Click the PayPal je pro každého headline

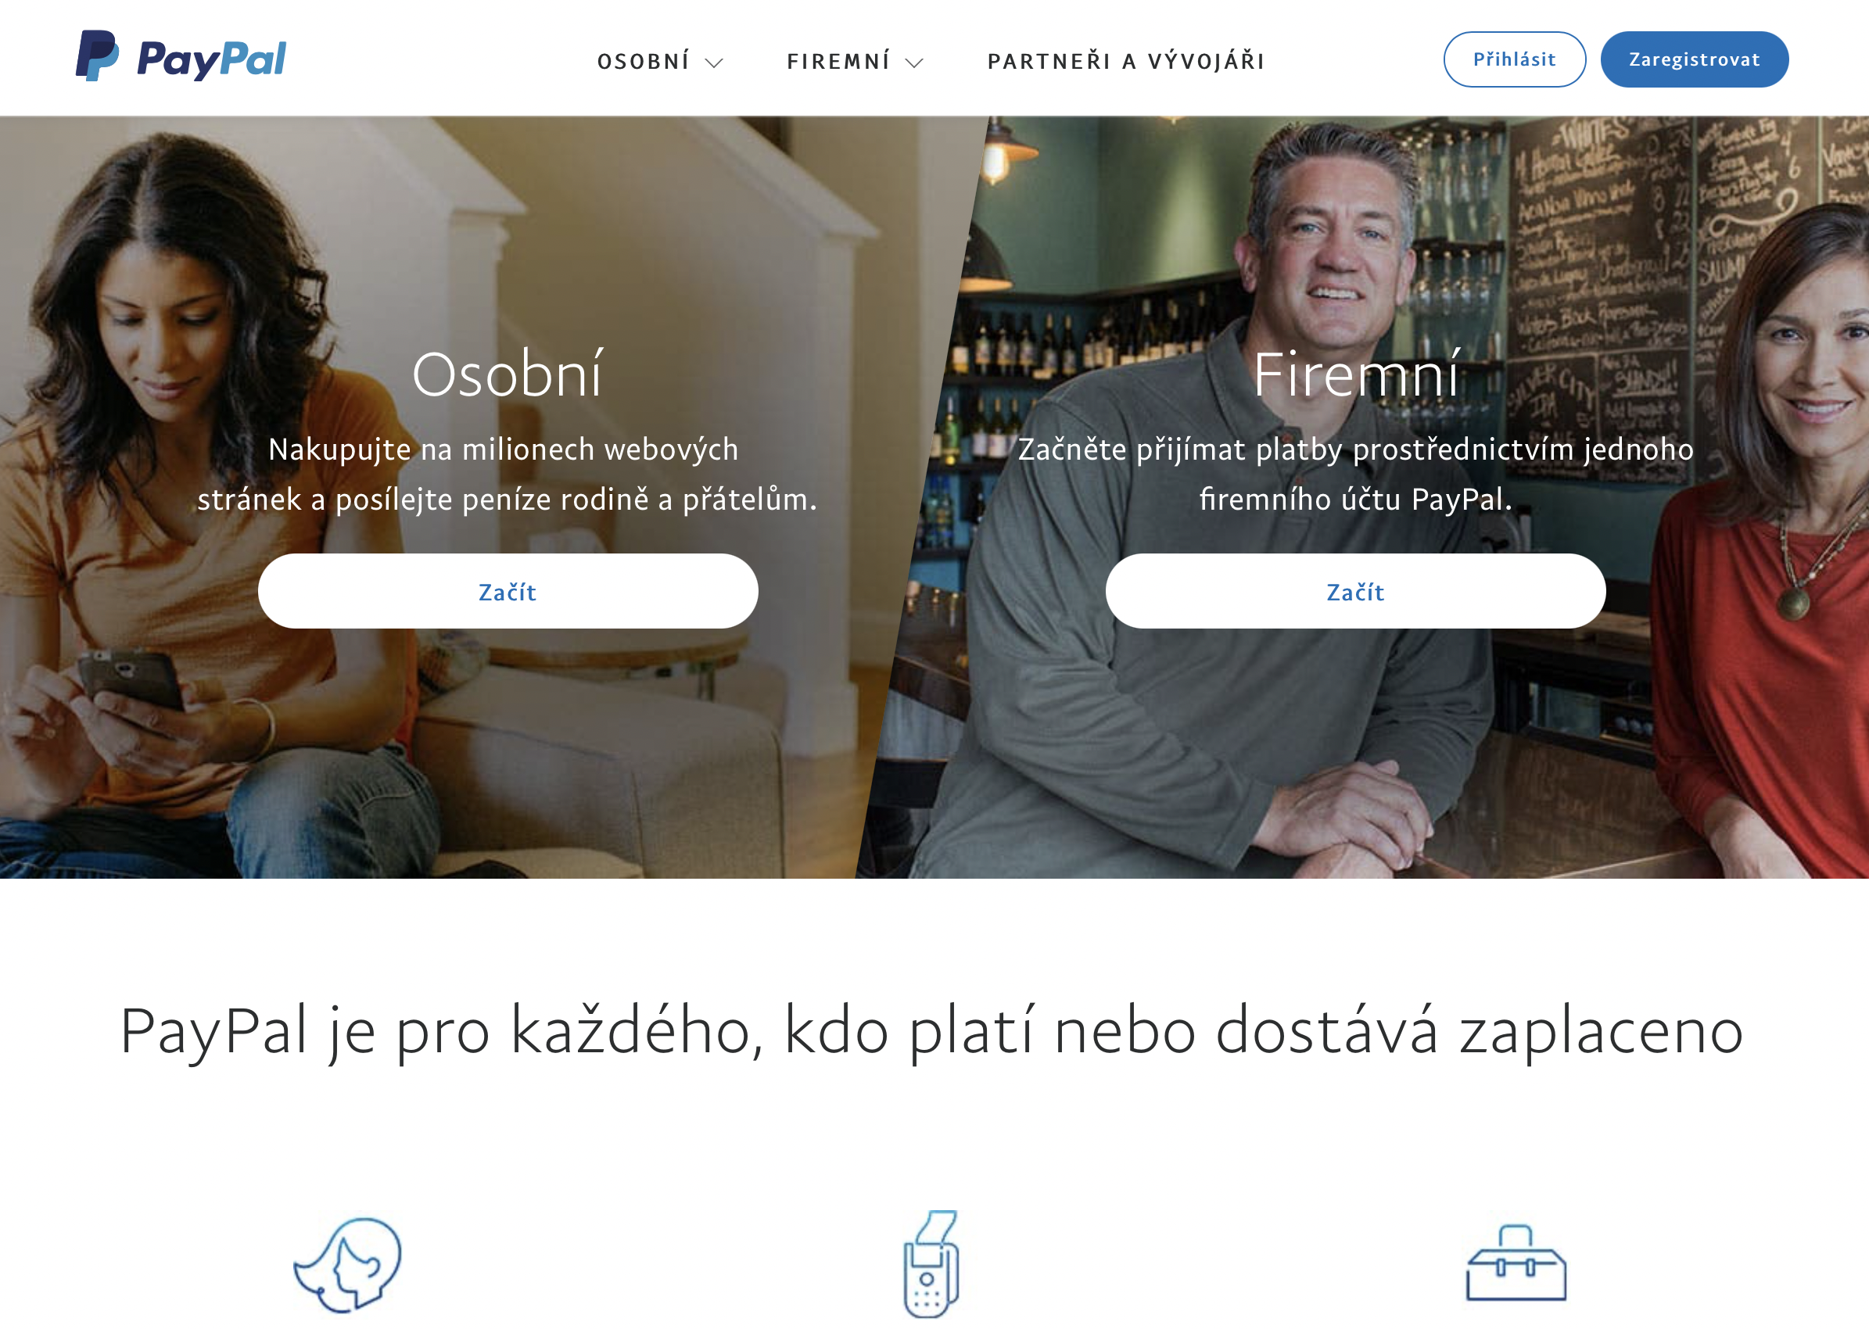click(931, 1032)
